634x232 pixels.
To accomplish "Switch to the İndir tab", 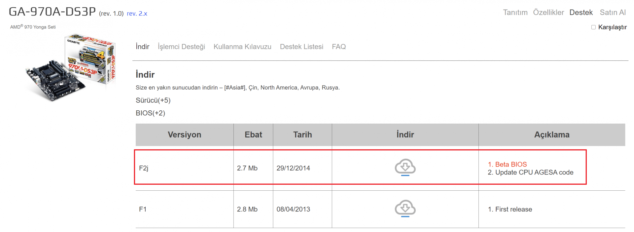I will [142, 47].
